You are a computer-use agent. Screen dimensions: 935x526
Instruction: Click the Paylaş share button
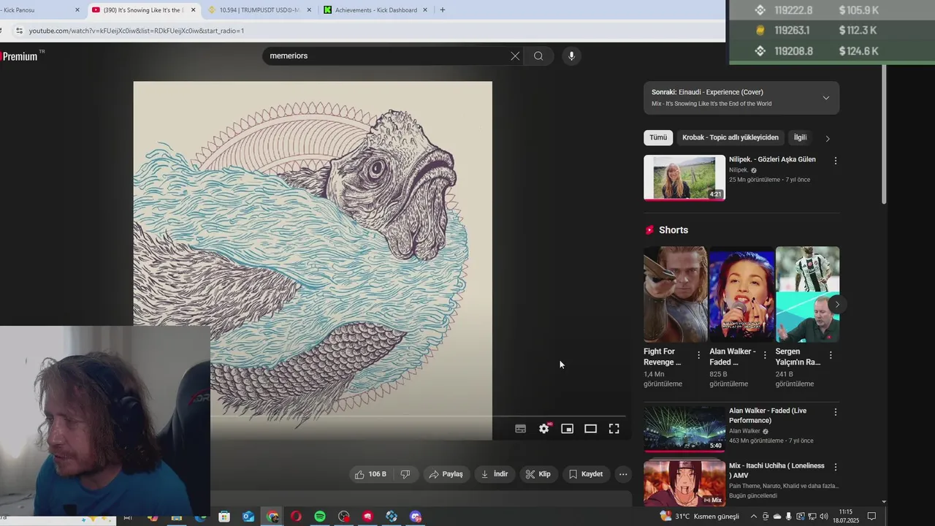click(x=446, y=474)
